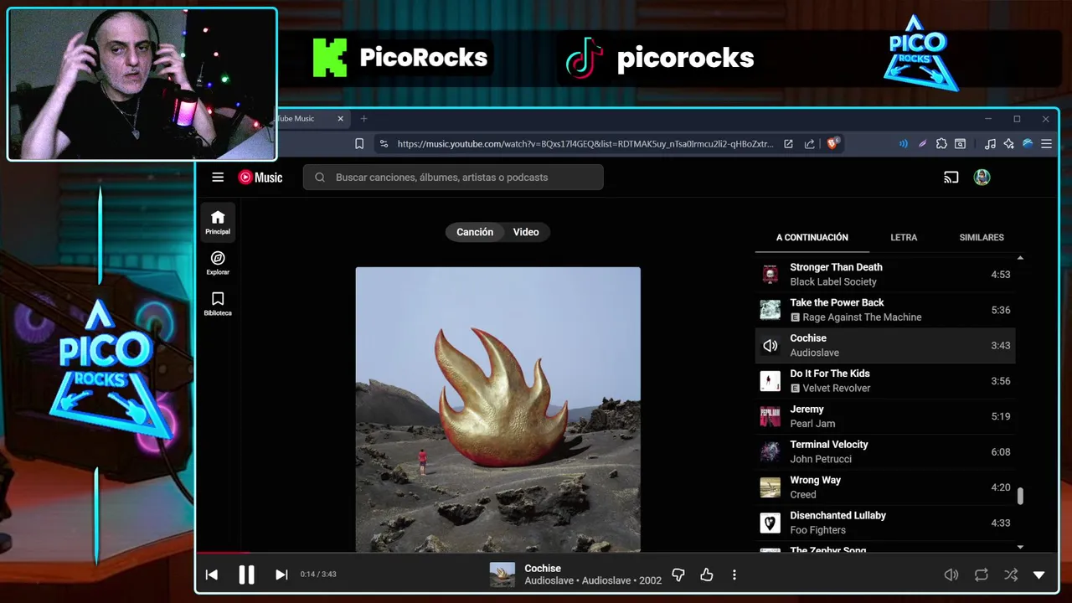The height and width of the screenshot is (603, 1072).
Task: Click the browser bookmark icon
Action: click(x=359, y=144)
